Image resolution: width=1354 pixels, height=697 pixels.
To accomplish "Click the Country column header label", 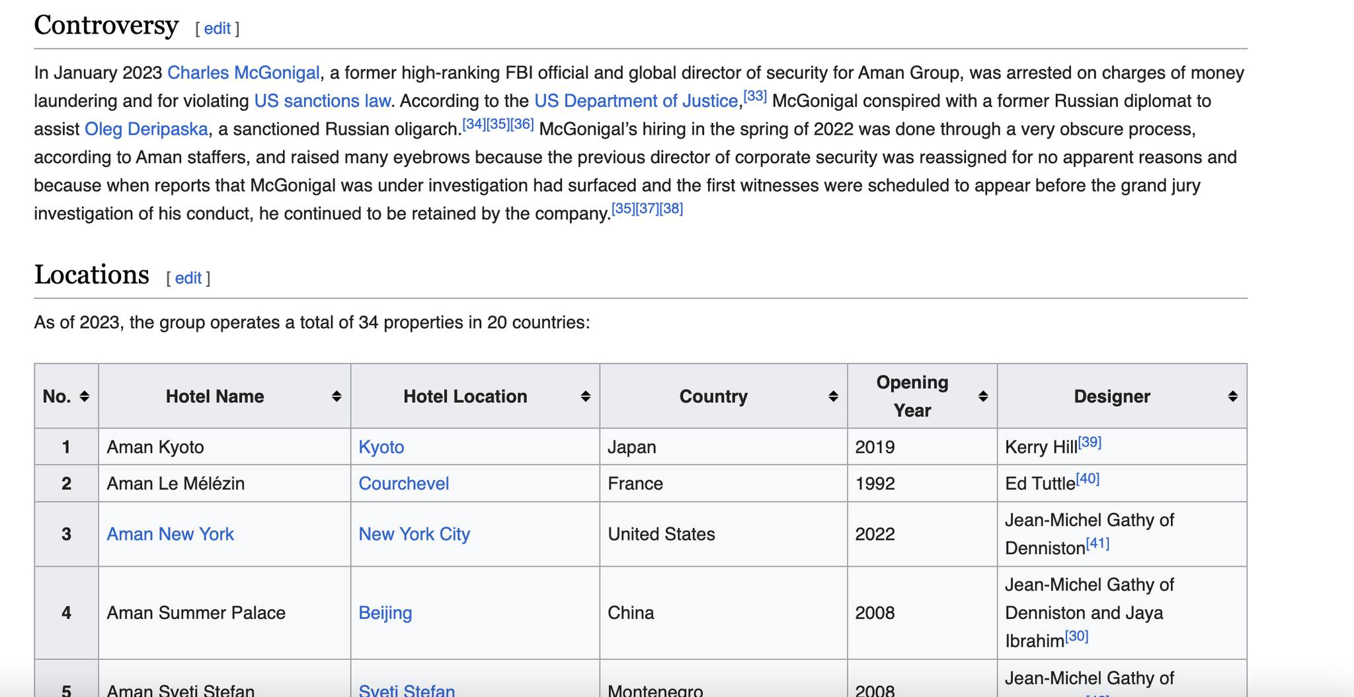I will [713, 396].
